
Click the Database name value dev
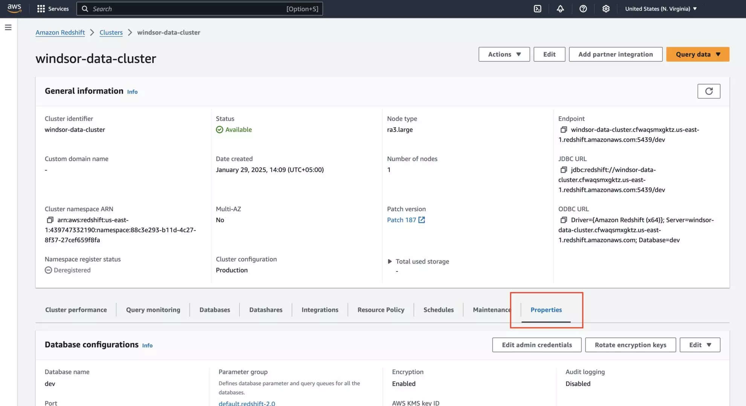(x=50, y=384)
